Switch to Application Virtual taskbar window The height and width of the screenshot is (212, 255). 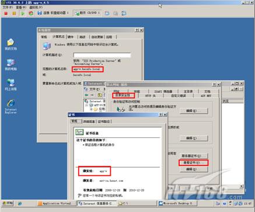[55, 203]
